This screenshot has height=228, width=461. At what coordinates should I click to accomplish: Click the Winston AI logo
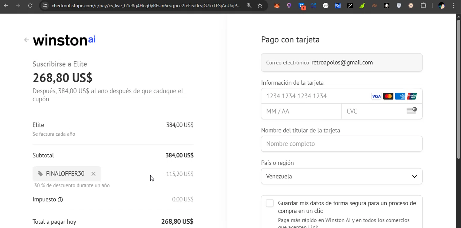pos(64,40)
